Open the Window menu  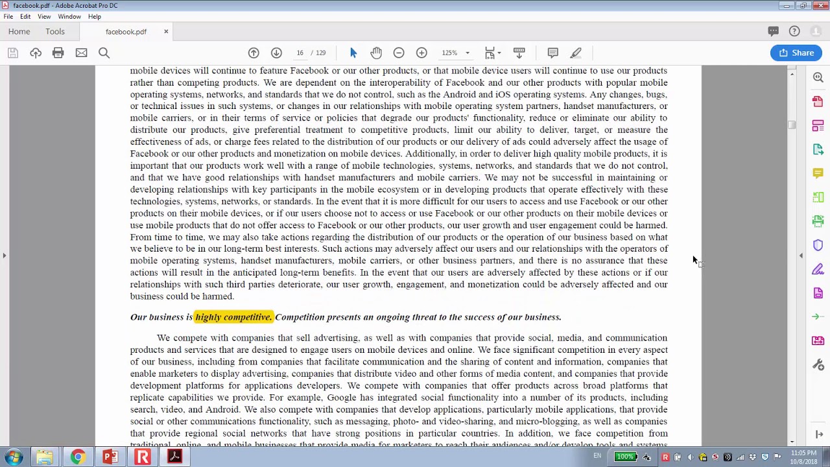(x=69, y=16)
